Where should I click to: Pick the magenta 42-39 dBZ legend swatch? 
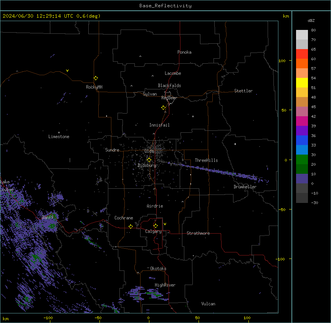pos(302,121)
